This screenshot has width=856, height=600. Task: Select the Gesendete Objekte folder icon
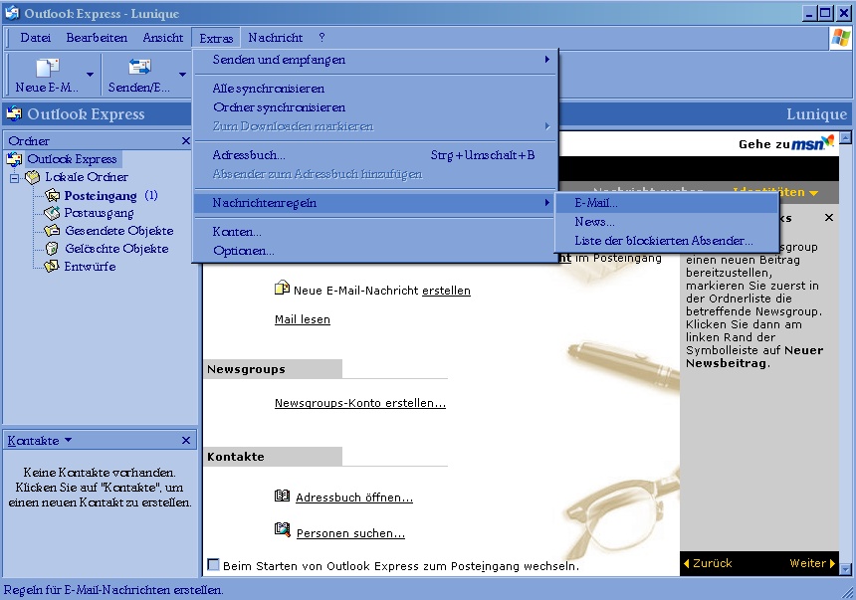[x=53, y=231]
